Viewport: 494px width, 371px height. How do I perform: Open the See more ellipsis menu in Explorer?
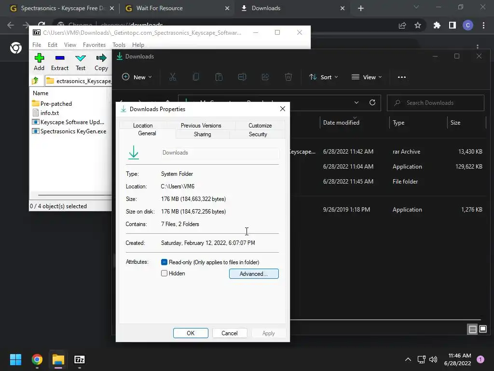[x=402, y=77]
